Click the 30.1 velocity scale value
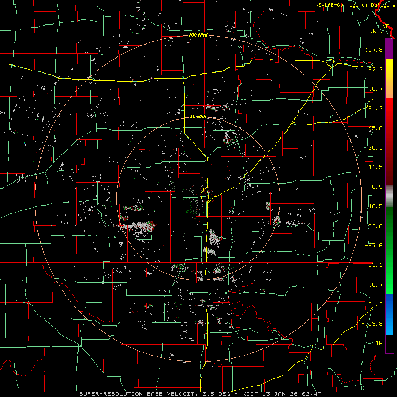 pyautogui.click(x=375, y=148)
